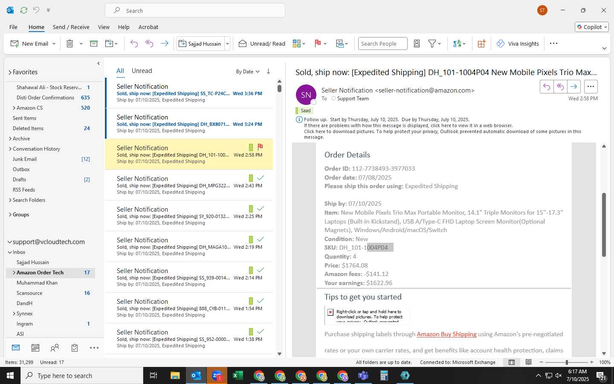
Task: Open the By Date sort dropdown
Action: click(248, 72)
